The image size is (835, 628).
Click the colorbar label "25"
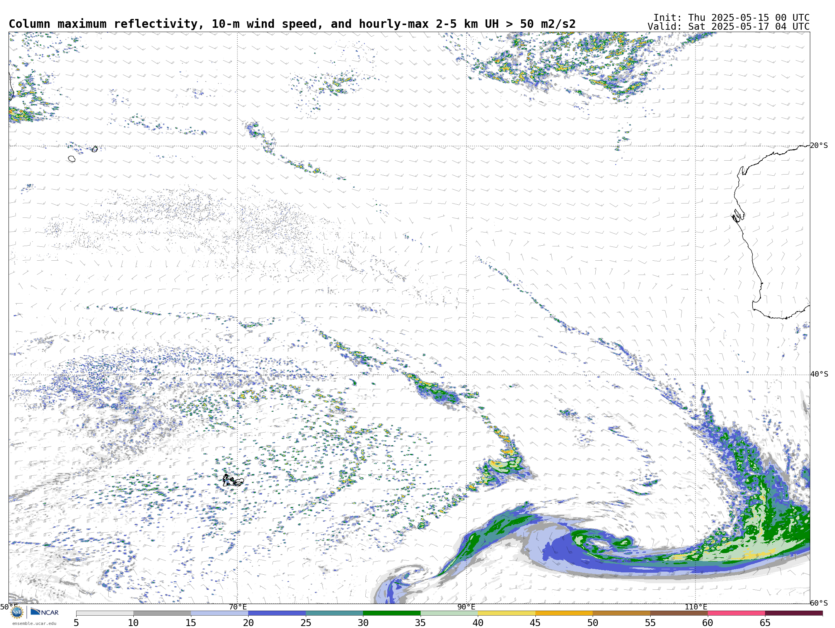[x=306, y=623]
